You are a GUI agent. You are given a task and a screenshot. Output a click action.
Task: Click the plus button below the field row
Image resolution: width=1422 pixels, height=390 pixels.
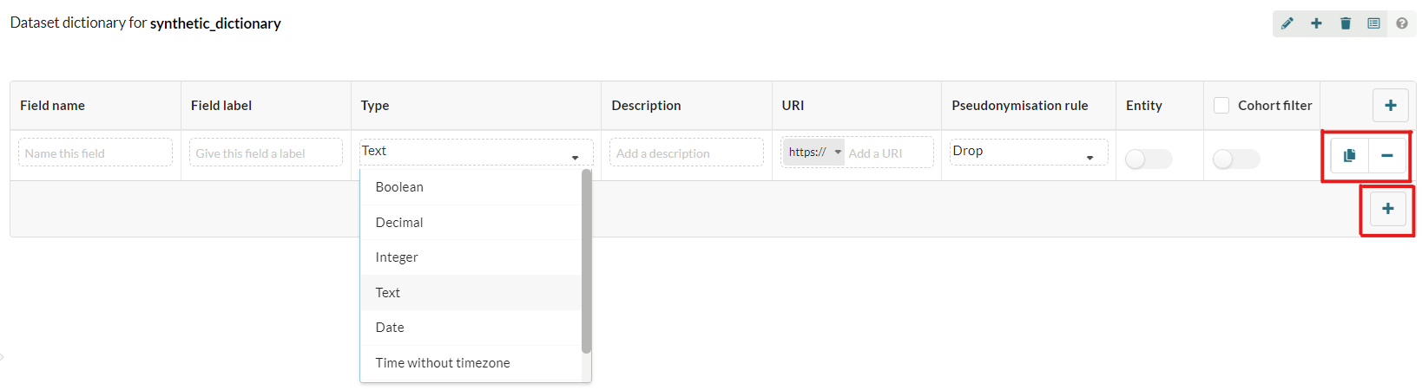[x=1387, y=209]
